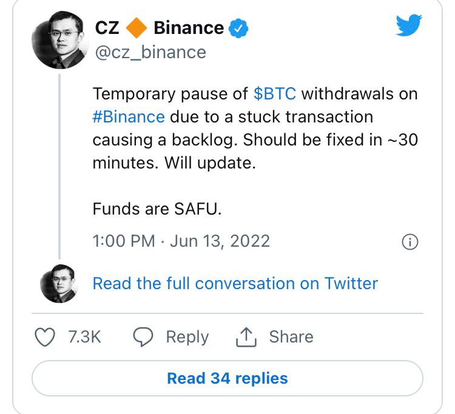
Task: Click the Share text label
Action: click(x=291, y=337)
